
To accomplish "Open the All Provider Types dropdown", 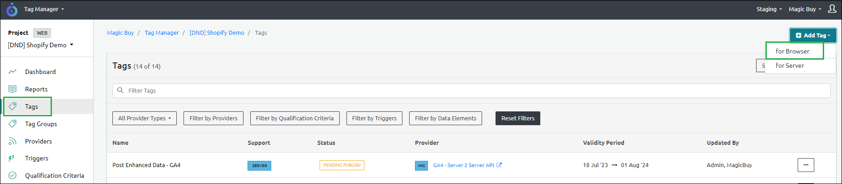I will point(144,119).
